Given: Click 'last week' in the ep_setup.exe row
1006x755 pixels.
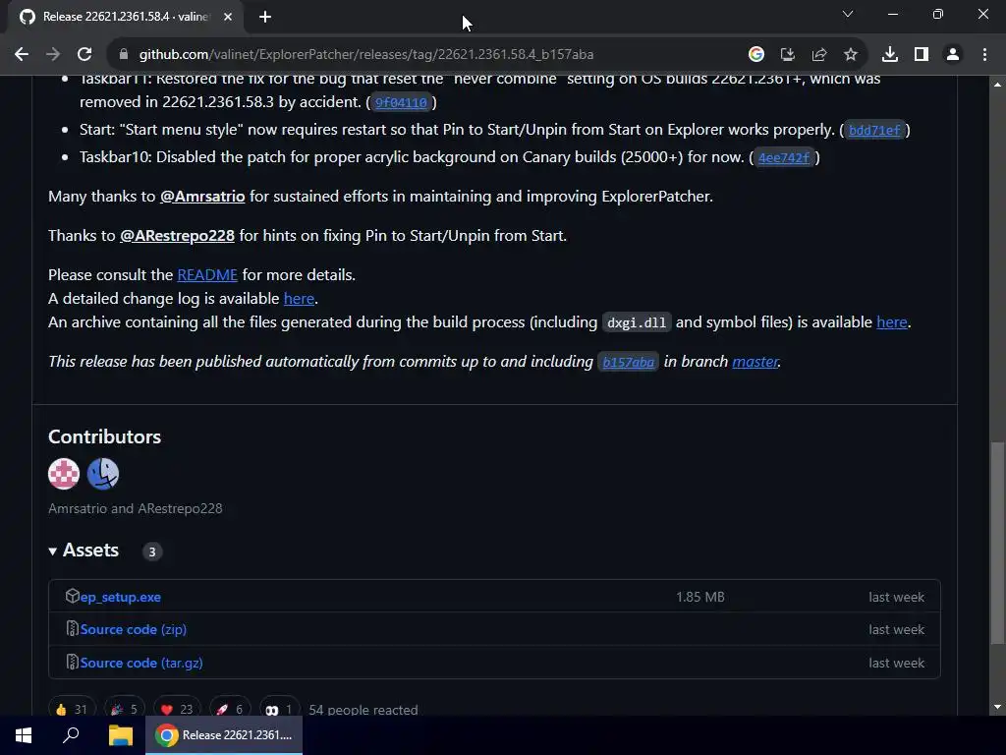Looking at the screenshot, I should tap(896, 597).
